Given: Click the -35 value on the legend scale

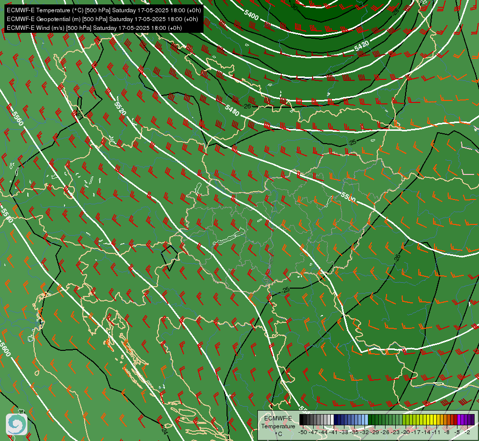Looking at the screenshot, I should (x=355, y=432).
